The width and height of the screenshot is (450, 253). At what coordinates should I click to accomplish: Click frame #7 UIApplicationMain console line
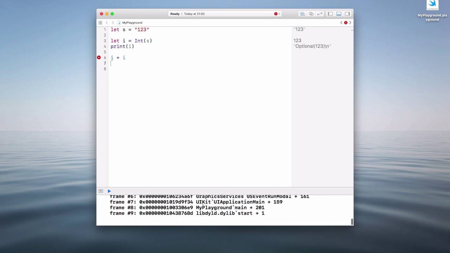pyautogui.click(x=196, y=202)
